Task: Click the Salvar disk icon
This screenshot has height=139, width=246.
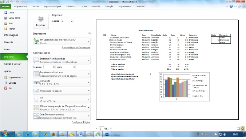Action: pyautogui.click(x=6, y=13)
